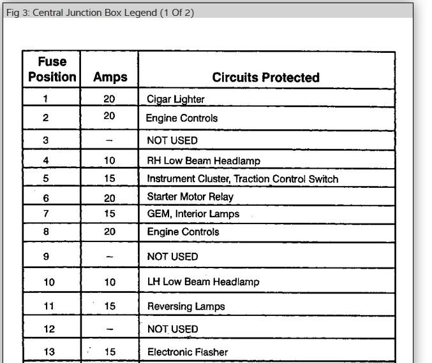Click 'NOT USED' in fuse 3 row
The width and height of the screenshot is (432, 363).
pos(172,140)
